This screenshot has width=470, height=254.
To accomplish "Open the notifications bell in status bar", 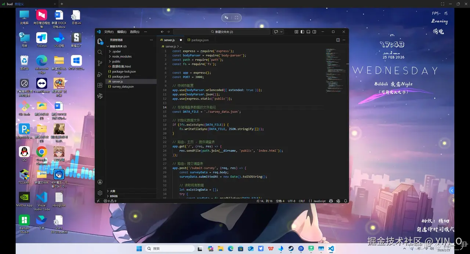I will [345, 201].
